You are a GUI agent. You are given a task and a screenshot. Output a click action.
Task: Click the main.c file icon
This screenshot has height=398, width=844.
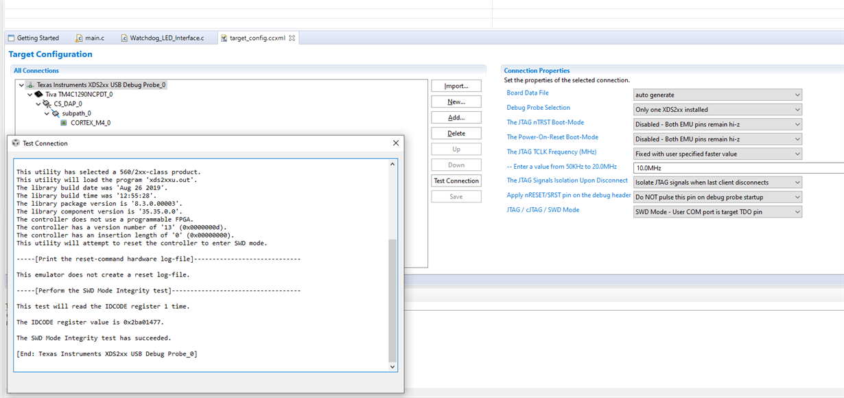[x=80, y=38]
